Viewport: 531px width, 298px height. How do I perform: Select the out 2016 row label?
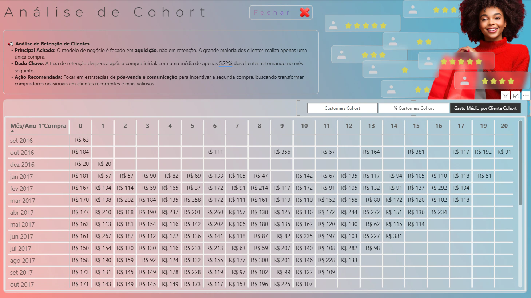22,153
